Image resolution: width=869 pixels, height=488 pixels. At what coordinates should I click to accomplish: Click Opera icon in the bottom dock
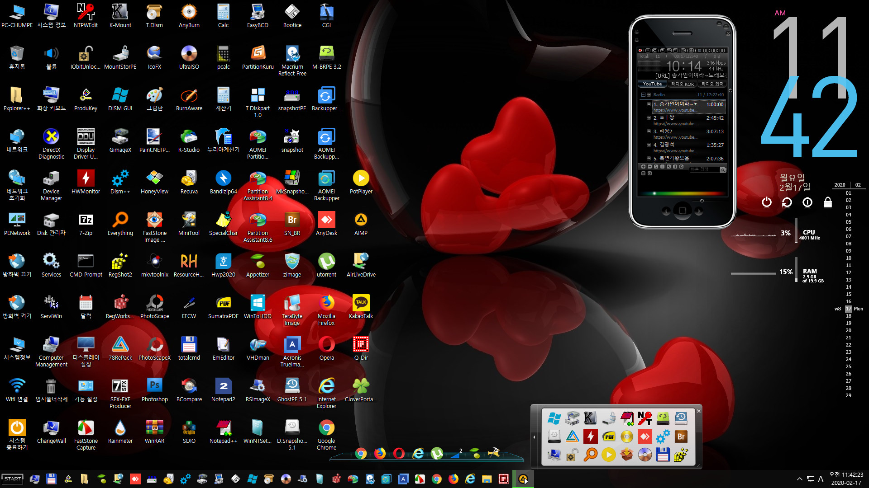click(x=399, y=453)
